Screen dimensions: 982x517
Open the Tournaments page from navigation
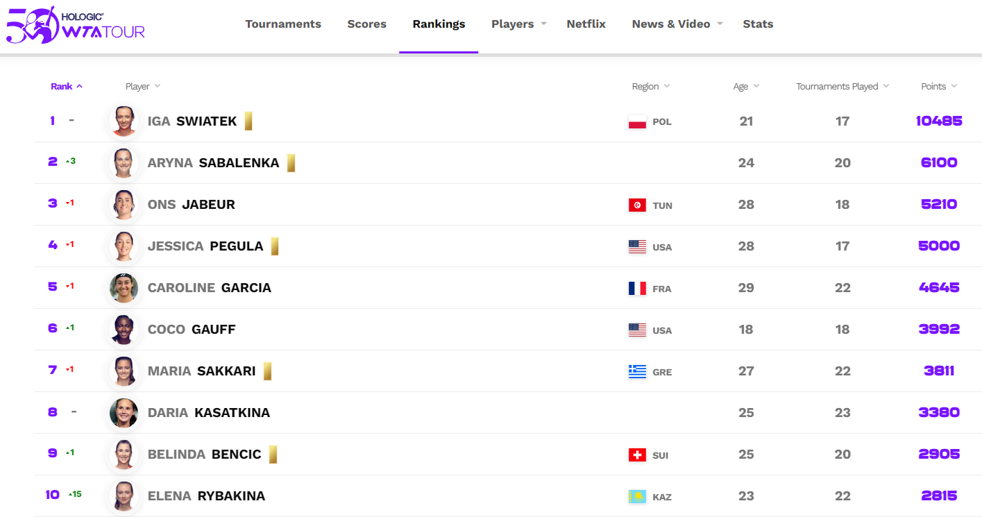(283, 24)
